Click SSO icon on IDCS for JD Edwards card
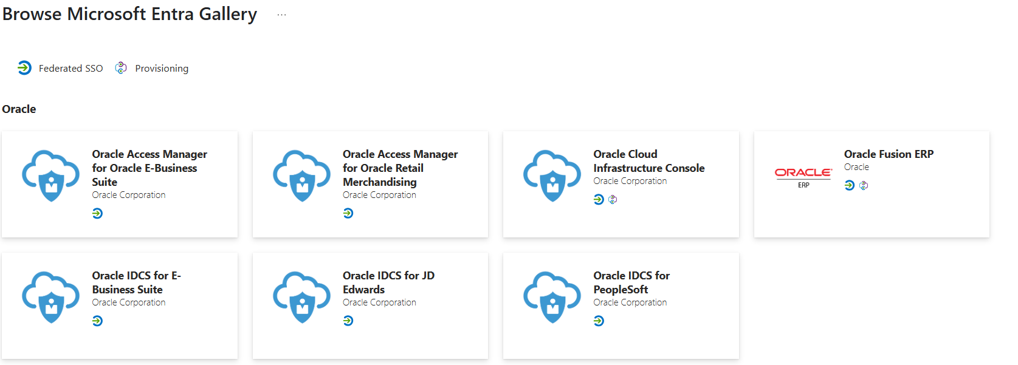This screenshot has width=1018, height=365. click(348, 321)
